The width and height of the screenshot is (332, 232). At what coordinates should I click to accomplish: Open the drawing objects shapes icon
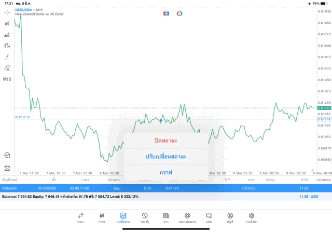pos(7,68)
